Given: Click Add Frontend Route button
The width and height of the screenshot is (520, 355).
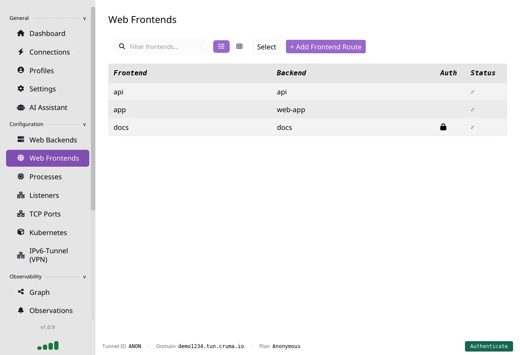Looking at the screenshot, I should (326, 47).
